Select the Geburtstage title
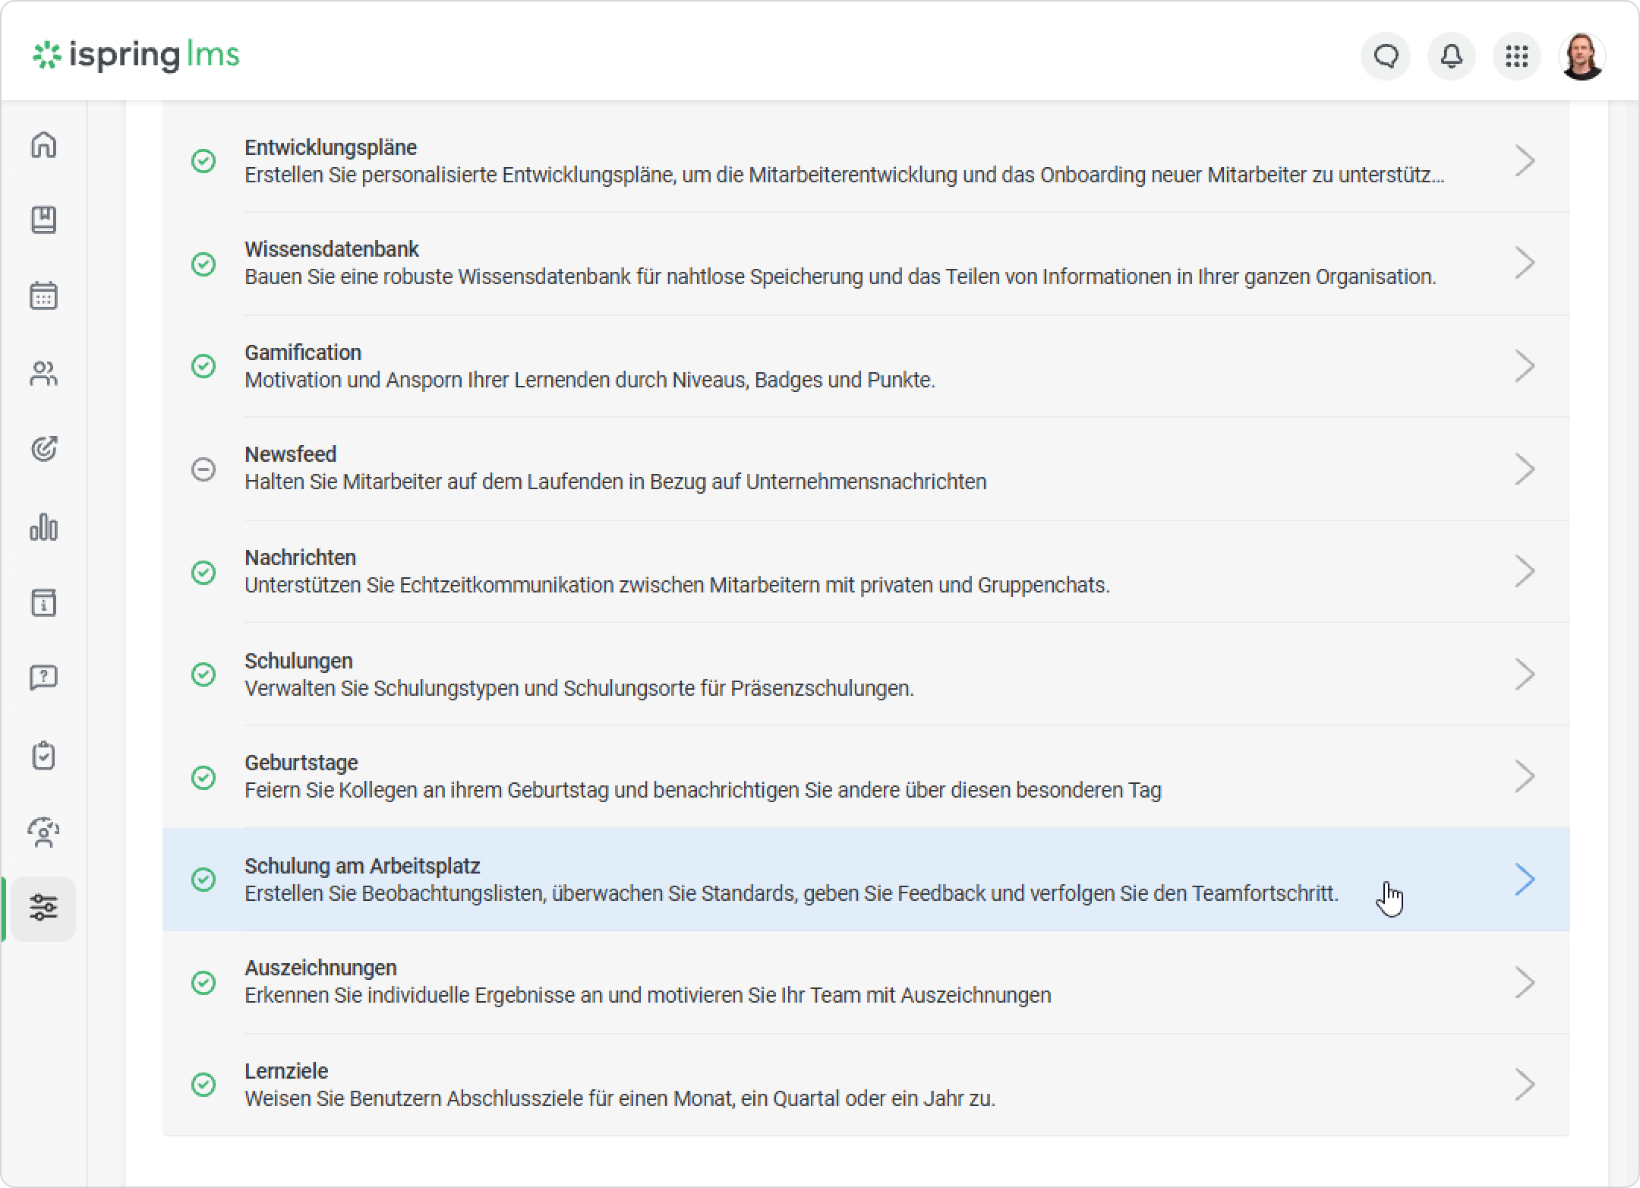 tap(301, 763)
